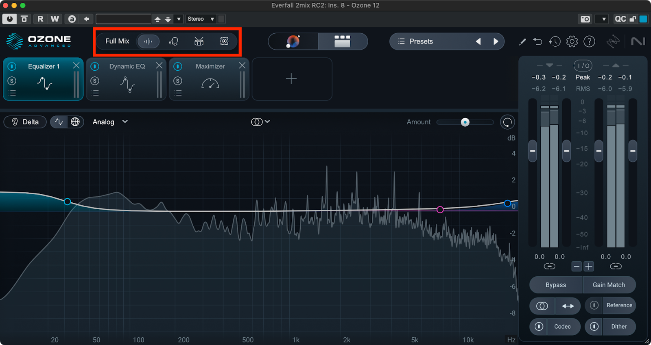Click the Amount slider handle
The height and width of the screenshot is (345, 651).
pyautogui.click(x=465, y=122)
